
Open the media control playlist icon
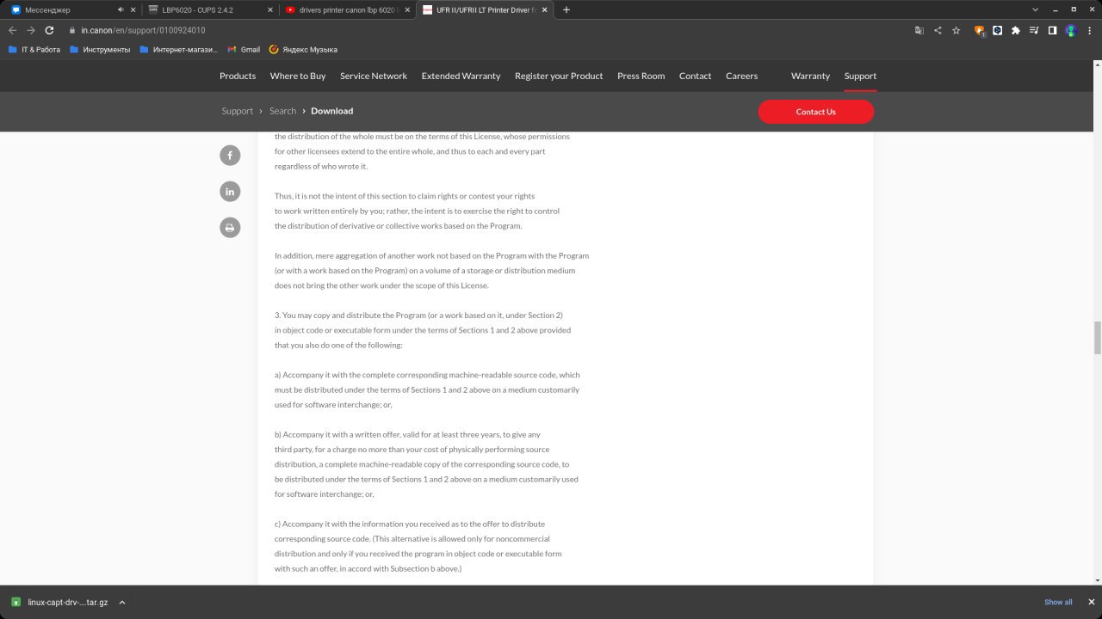pos(1034,30)
